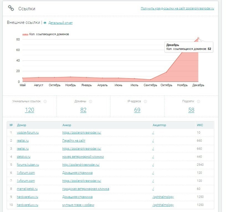240x212 pixels.
Task: Click the chain link icon beside Ссылки
Action: [x=11, y=8]
